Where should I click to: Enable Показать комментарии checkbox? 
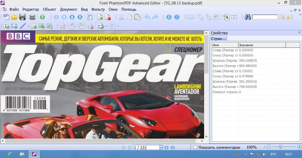[195, 147]
